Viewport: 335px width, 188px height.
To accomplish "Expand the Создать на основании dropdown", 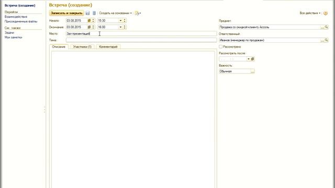I will point(115,13).
